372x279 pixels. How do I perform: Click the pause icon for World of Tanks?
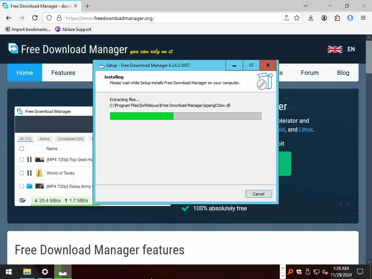coord(29,173)
